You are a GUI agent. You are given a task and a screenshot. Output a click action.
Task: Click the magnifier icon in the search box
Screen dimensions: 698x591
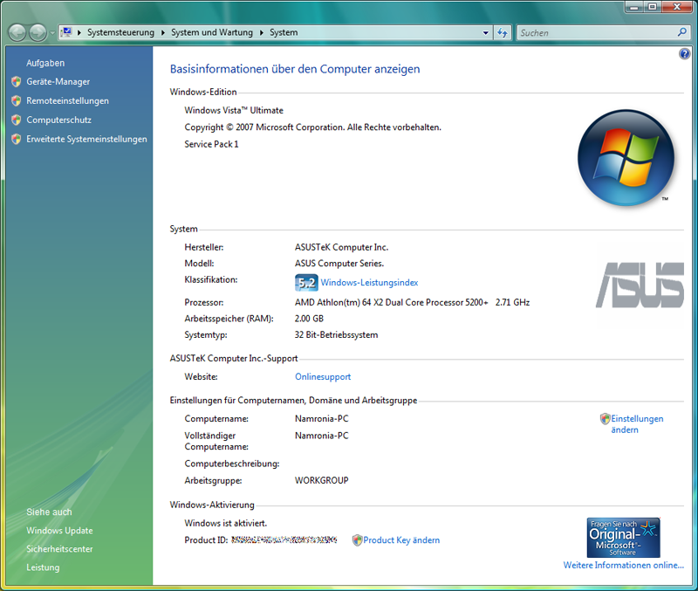682,32
